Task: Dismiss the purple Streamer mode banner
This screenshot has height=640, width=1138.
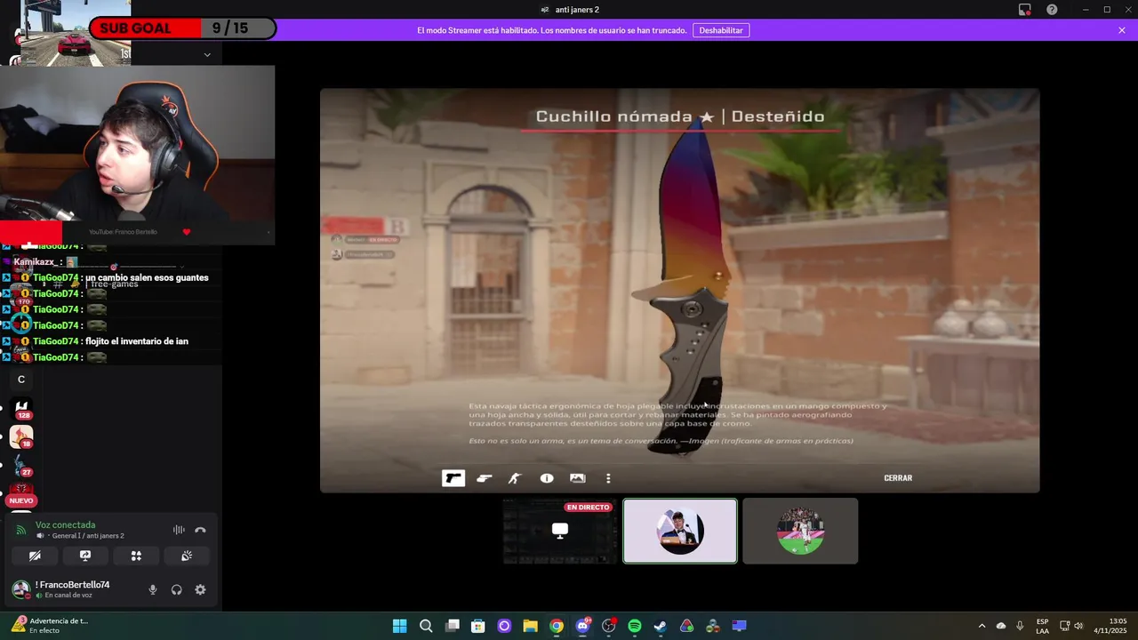Action: 1122,30
